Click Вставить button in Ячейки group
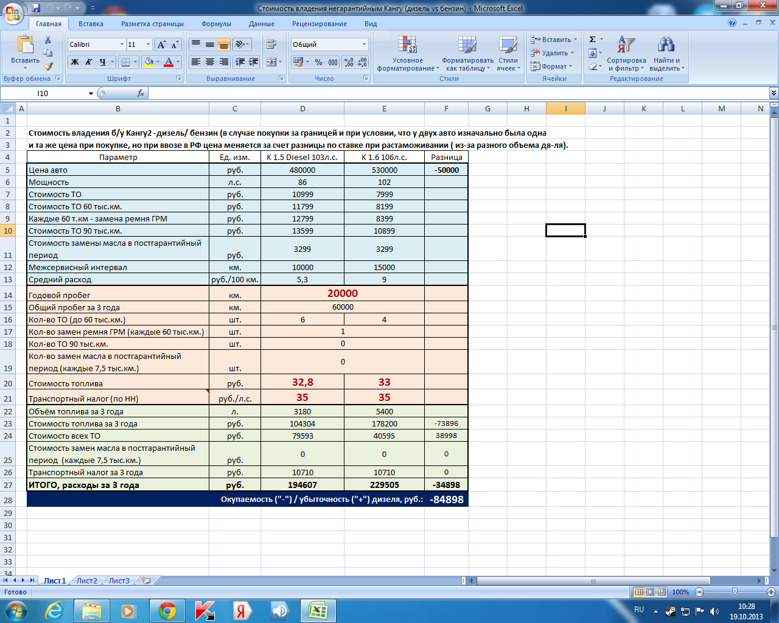 click(554, 40)
